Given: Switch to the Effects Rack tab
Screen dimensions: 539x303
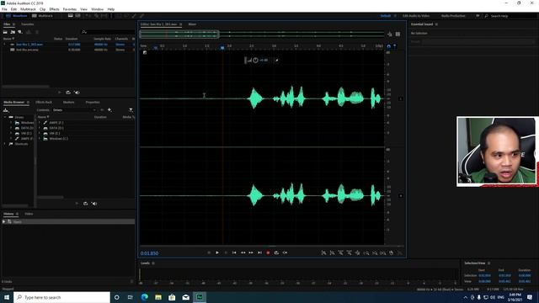Looking at the screenshot, I should coord(44,103).
